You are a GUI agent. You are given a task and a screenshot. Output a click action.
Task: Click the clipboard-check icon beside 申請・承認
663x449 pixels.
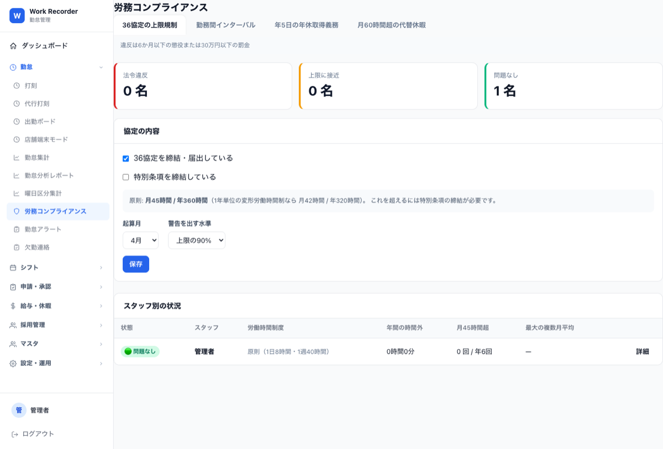[x=13, y=287]
